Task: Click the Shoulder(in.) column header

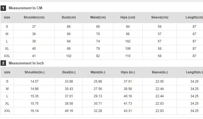Action: coord(35,72)
